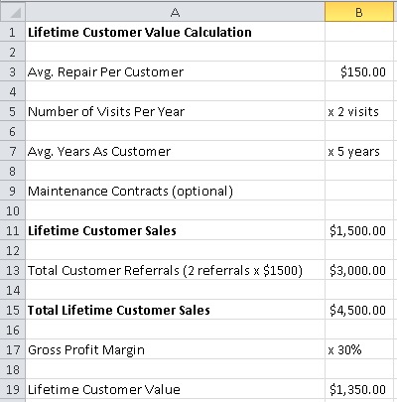Click the $150.00 cell
Screen dimensions: 397x402
pyautogui.click(x=359, y=71)
